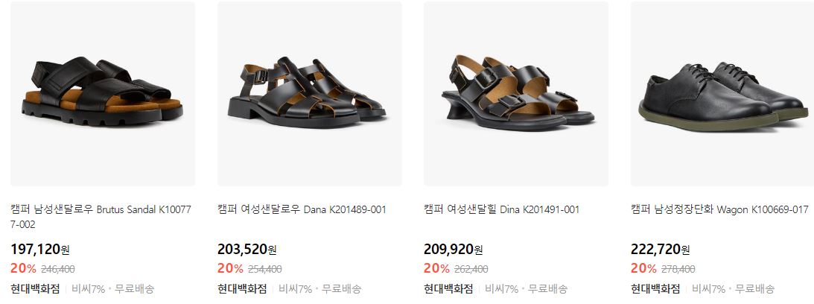This screenshot has height=304, width=814.
Task: Click the original price 278,400 strikethrough
Action: [678, 269]
